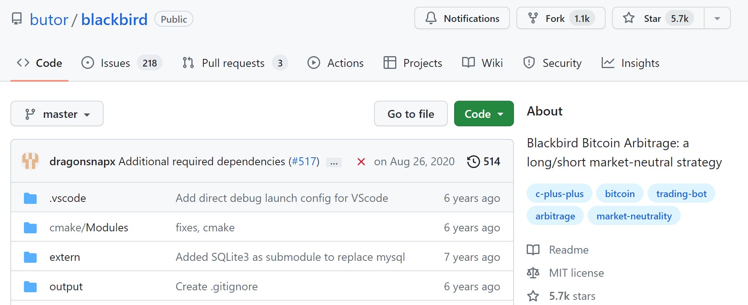Expand the Star lists dropdown arrow

(717, 18)
